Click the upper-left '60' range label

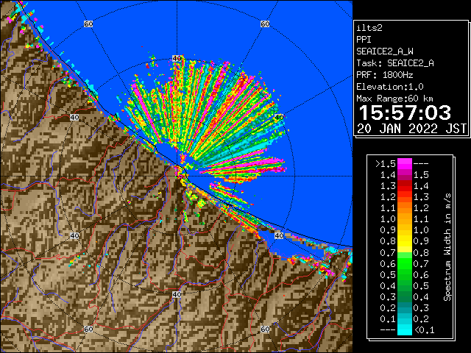coord(88,24)
